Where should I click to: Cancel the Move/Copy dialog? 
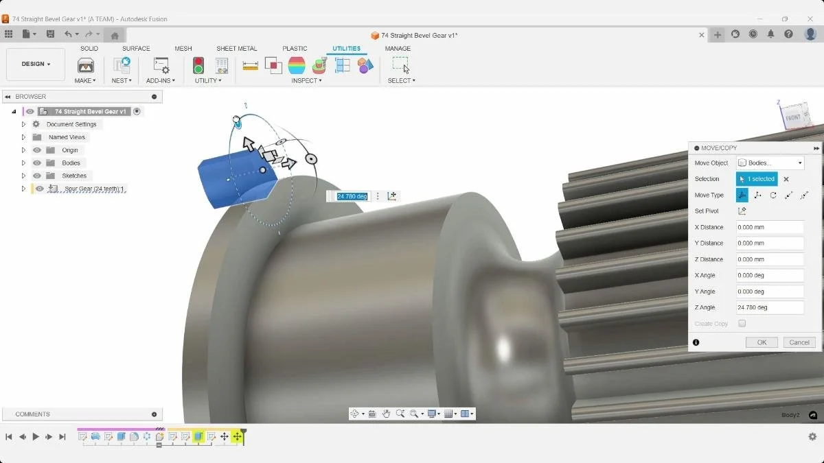(799, 342)
